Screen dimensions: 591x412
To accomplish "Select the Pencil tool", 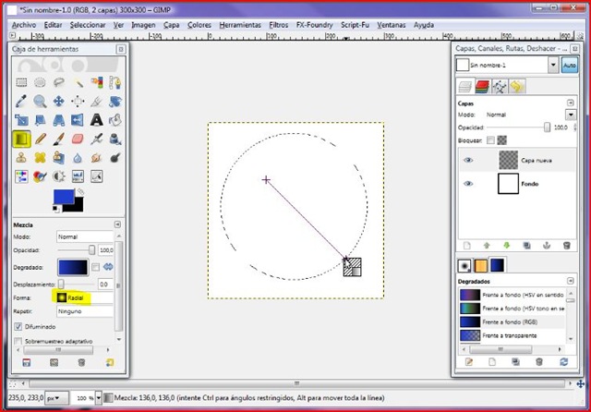I will pos(40,139).
